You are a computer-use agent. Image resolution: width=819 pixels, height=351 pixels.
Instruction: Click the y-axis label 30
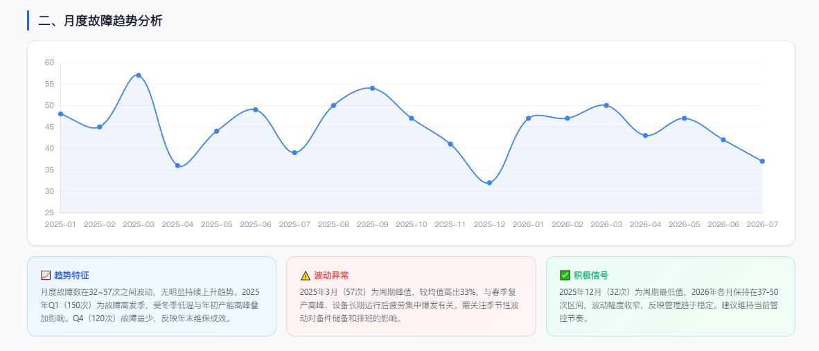(50, 191)
